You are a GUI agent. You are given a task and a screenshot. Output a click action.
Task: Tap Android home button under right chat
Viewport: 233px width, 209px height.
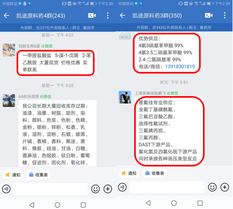pos(174,203)
